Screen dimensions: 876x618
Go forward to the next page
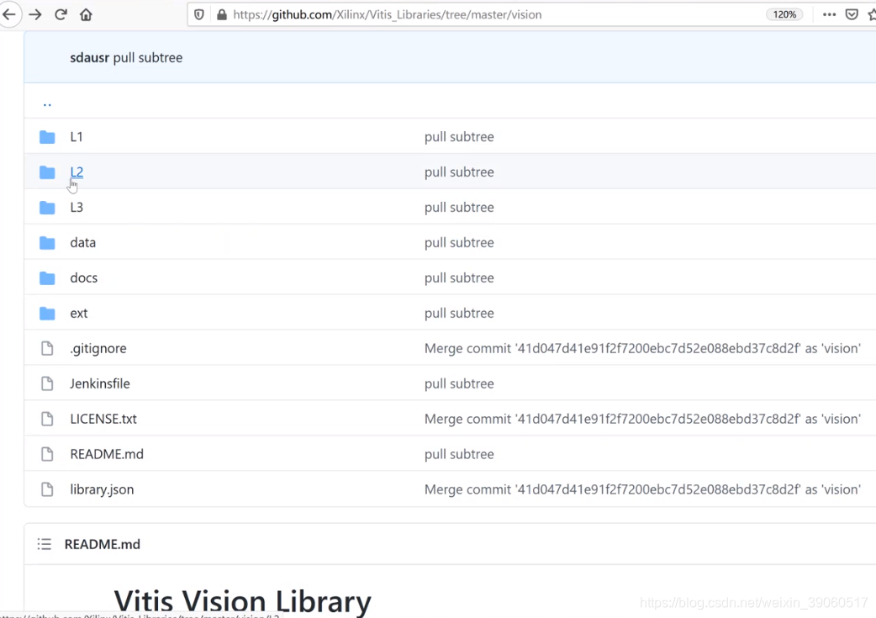point(35,14)
